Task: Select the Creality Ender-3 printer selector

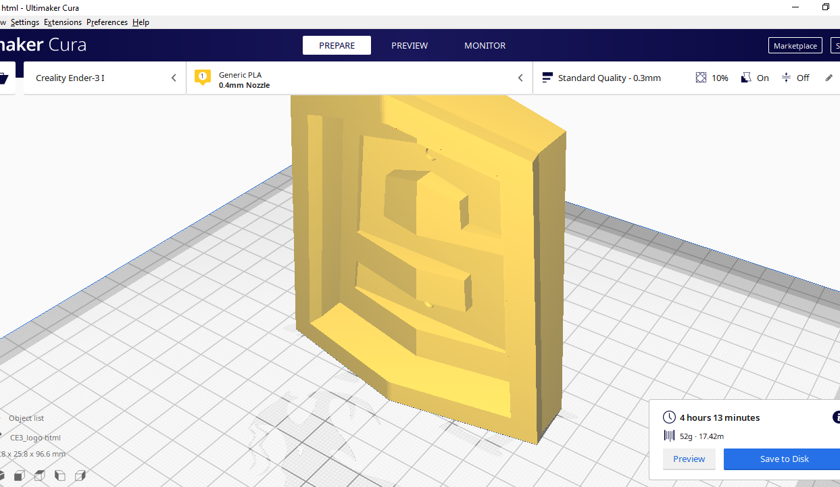Action: pyautogui.click(x=105, y=78)
